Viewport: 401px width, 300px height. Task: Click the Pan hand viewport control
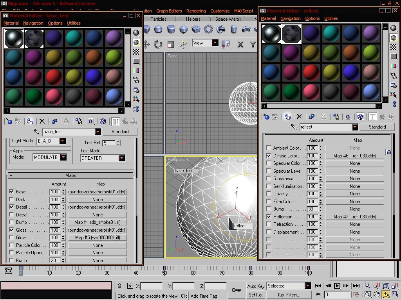(x=376, y=295)
